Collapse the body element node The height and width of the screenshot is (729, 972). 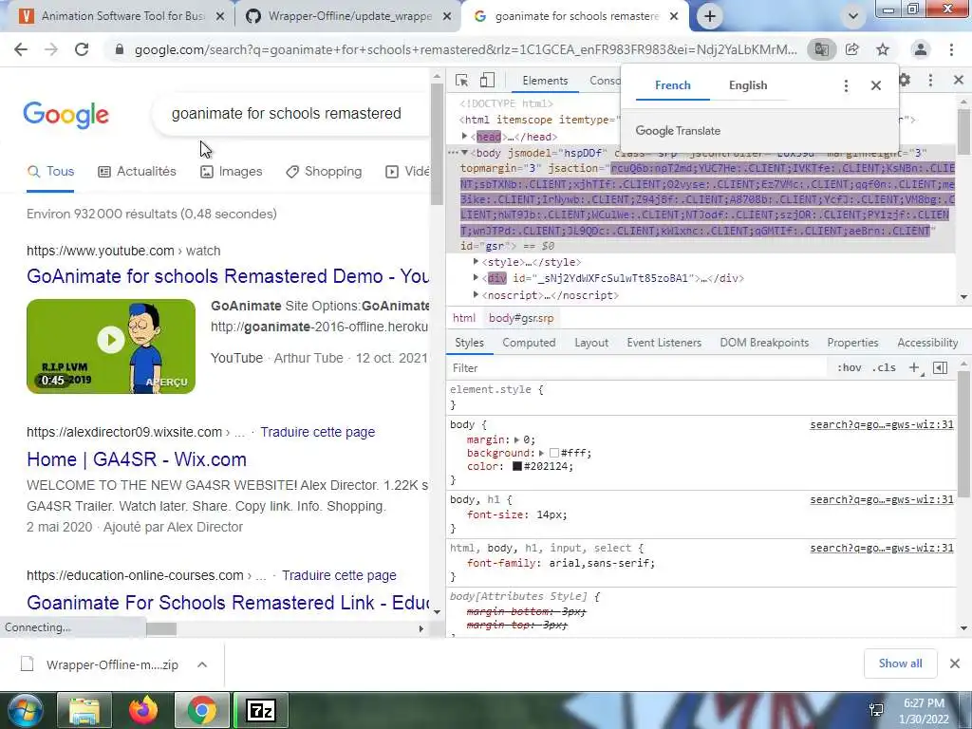(x=464, y=153)
